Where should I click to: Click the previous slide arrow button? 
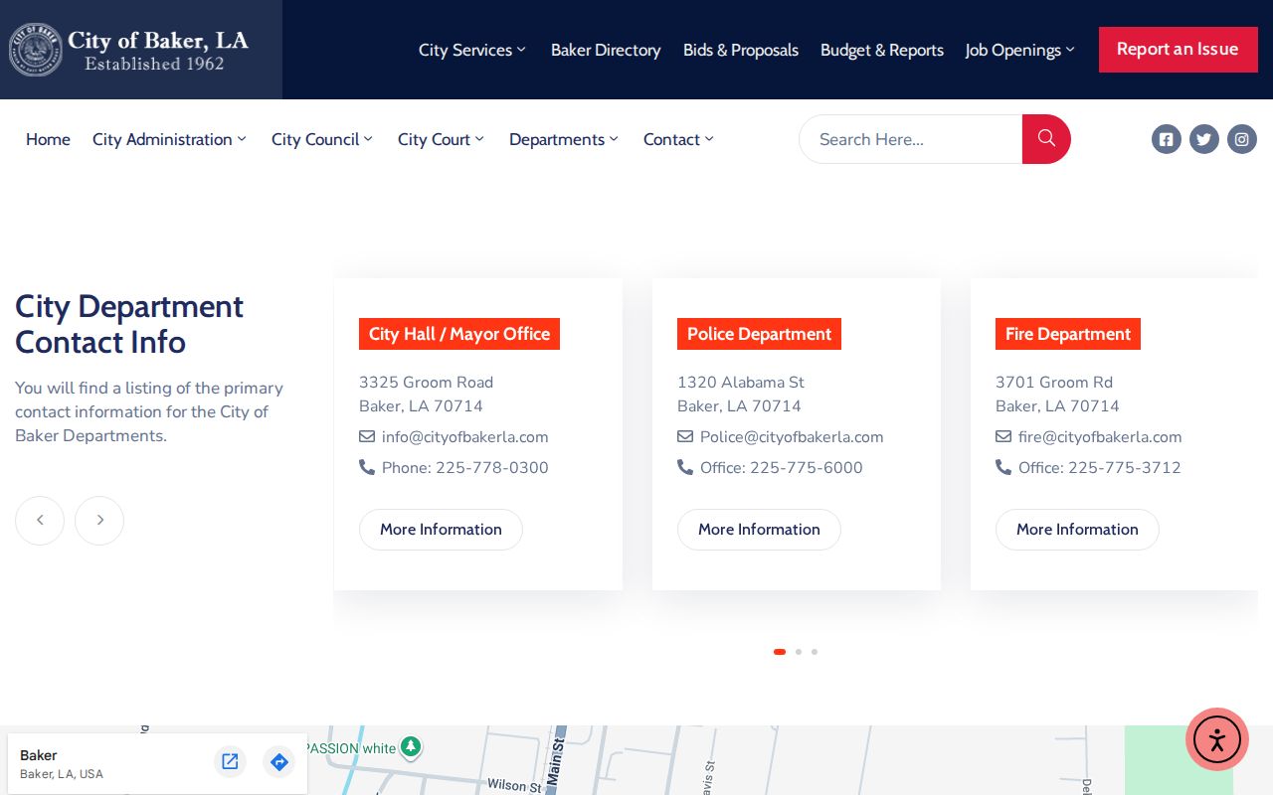(40, 520)
